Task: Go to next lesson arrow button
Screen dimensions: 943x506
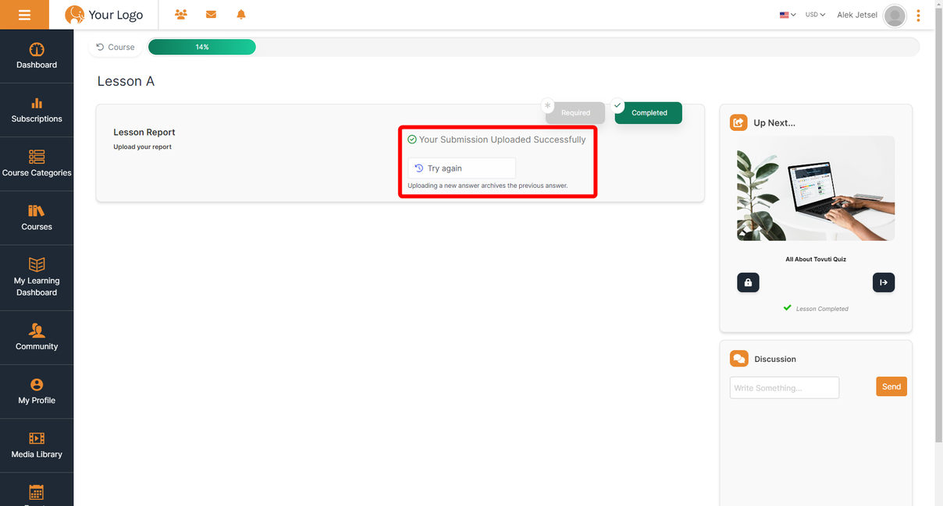Action: 884,282
